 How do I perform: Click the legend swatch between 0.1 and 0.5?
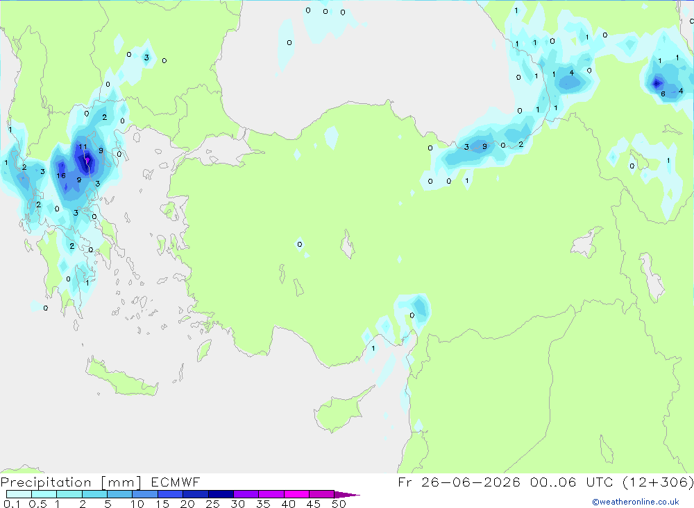point(19,494)
